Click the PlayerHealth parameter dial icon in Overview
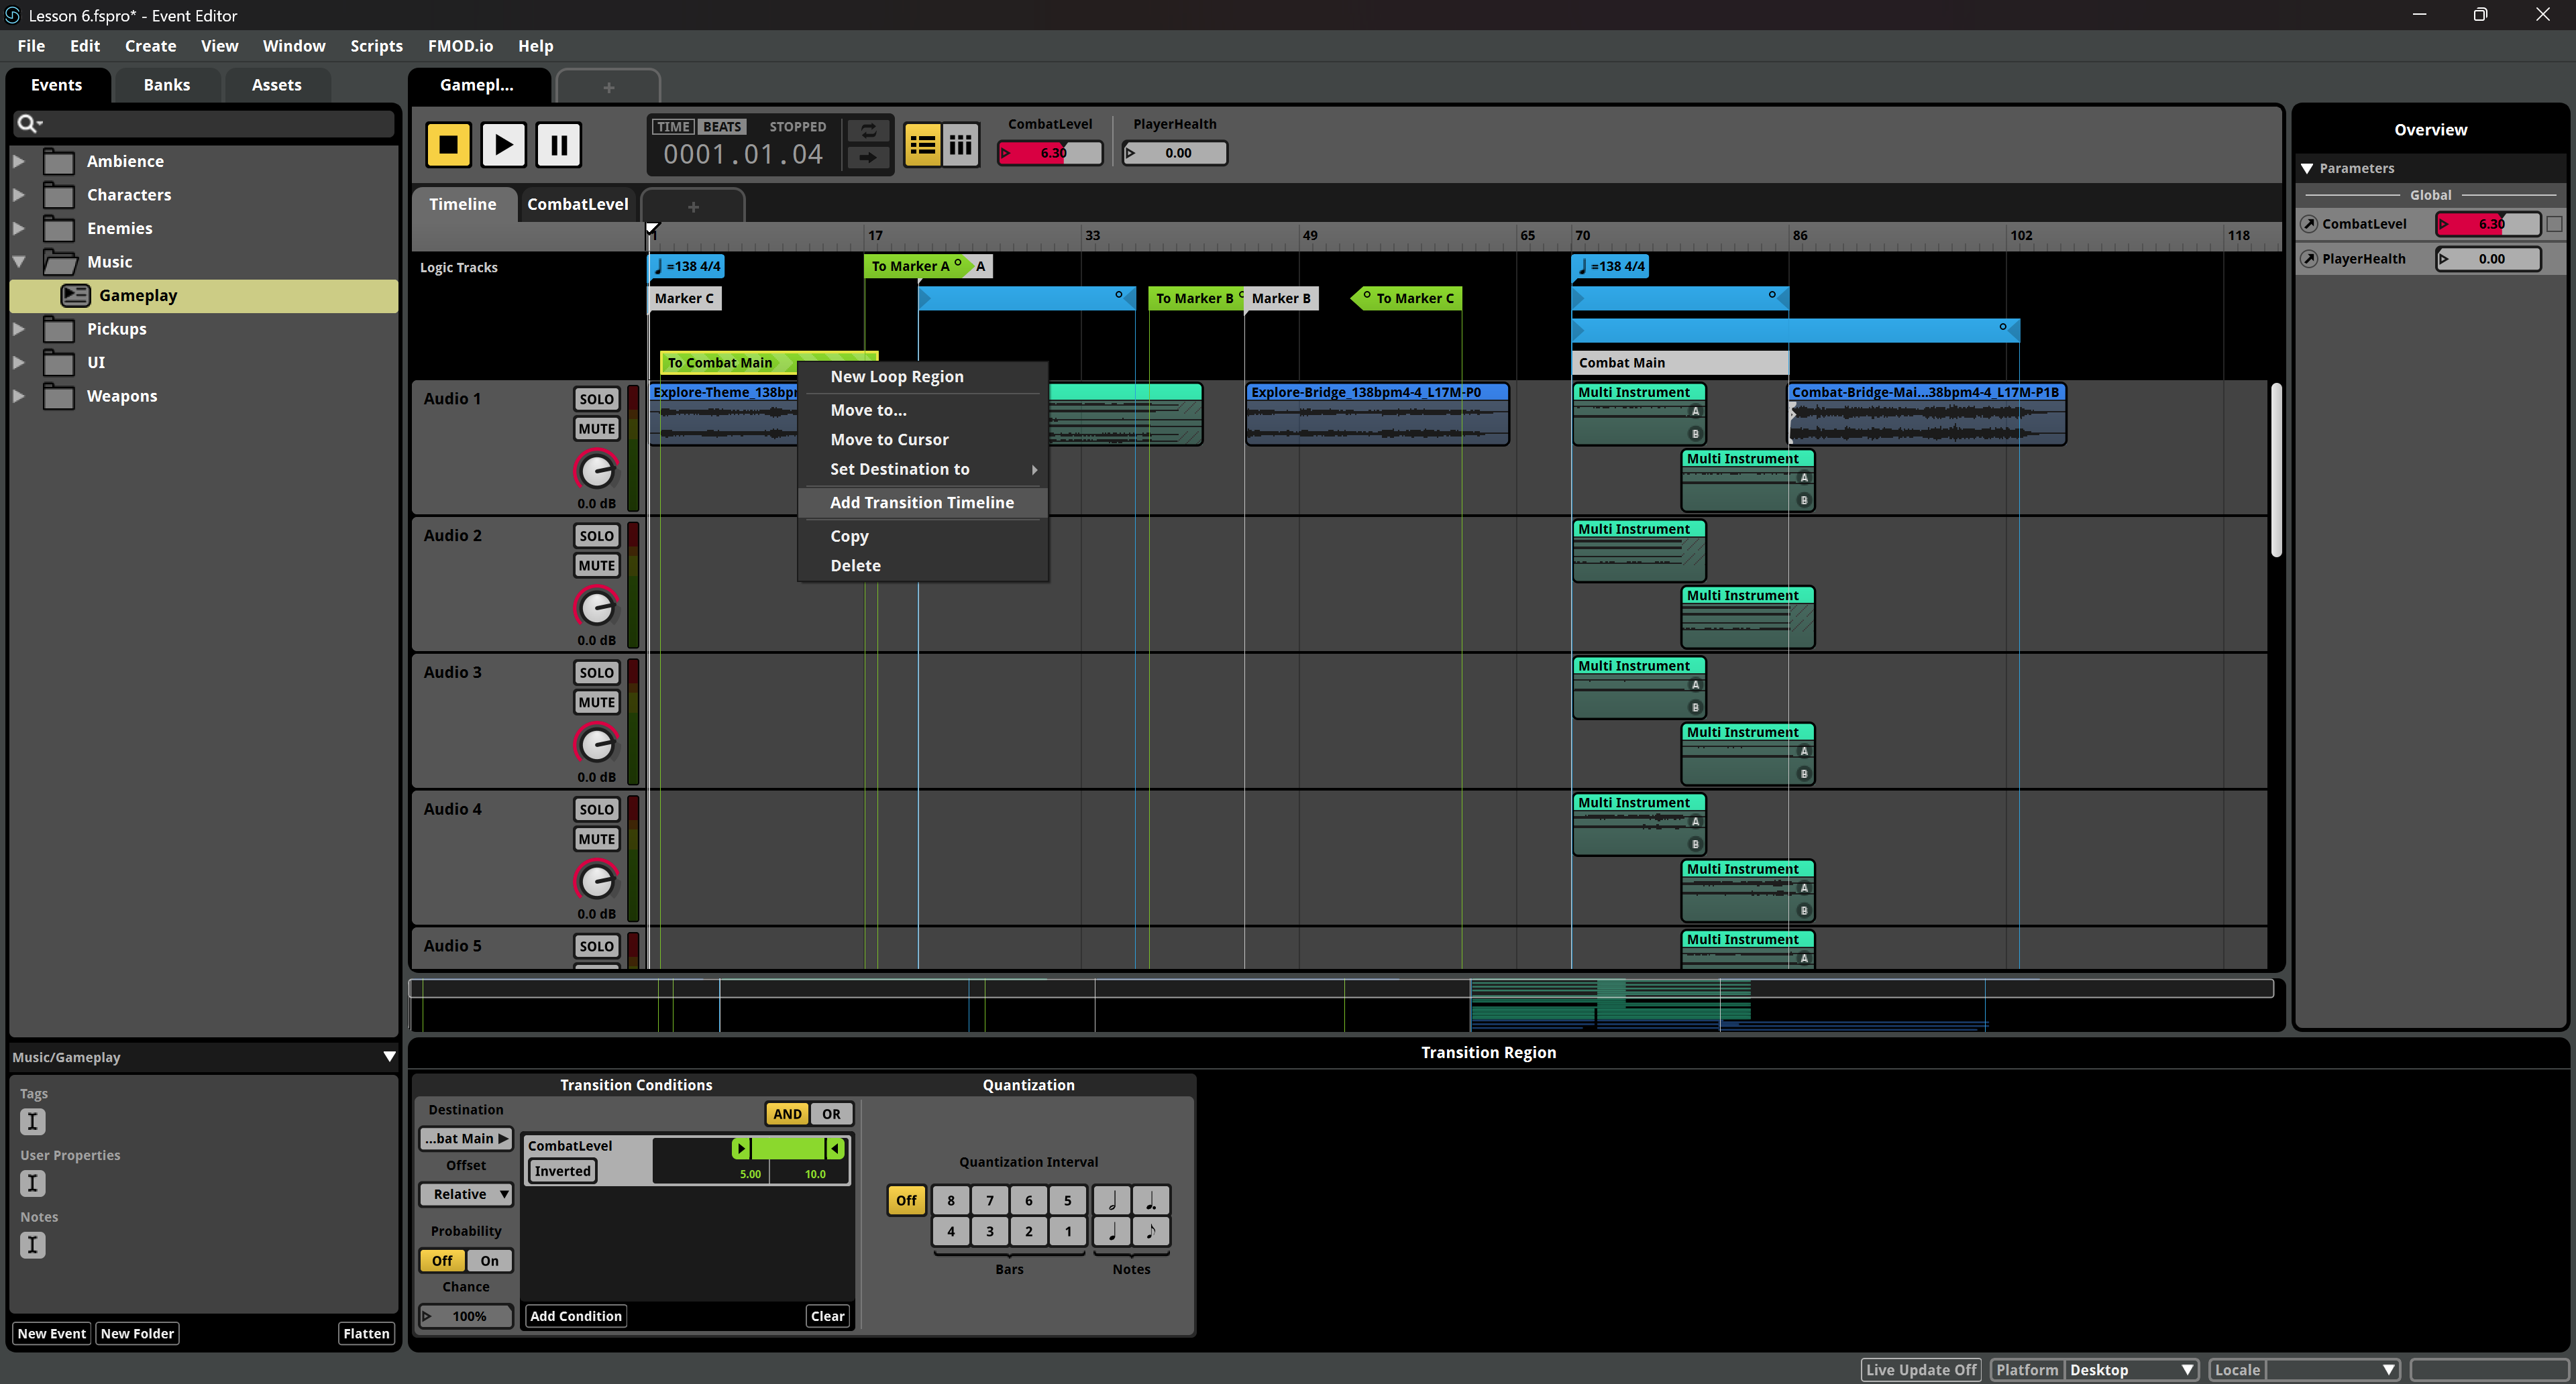2576x1384 pixels. [2309, 259]
